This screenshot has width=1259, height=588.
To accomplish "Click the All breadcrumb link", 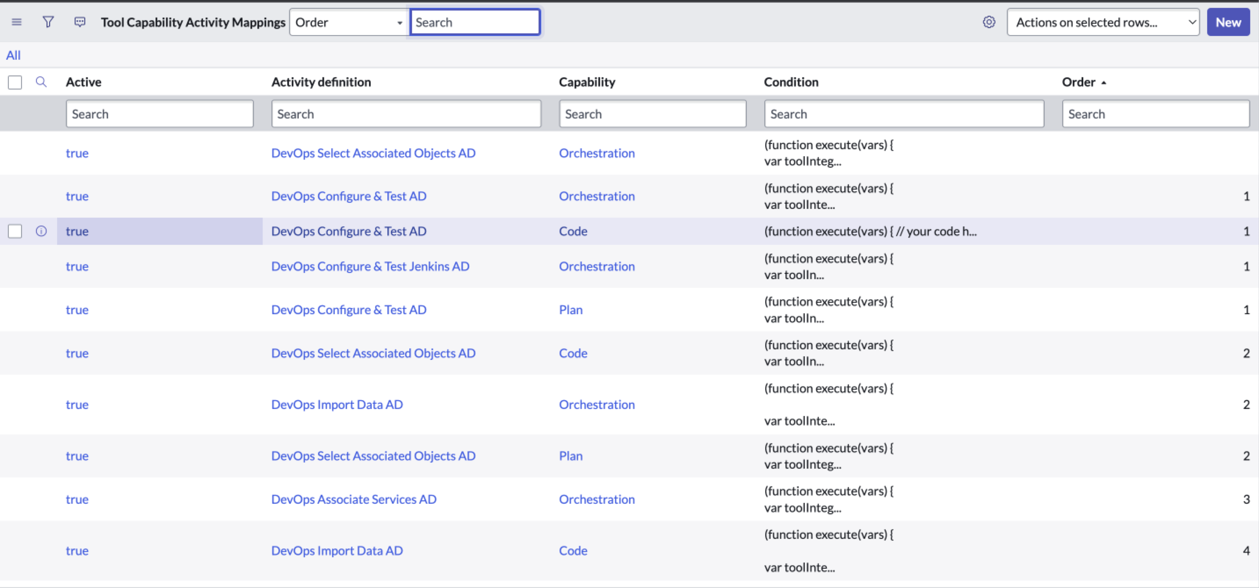I will tap(13, 55).
